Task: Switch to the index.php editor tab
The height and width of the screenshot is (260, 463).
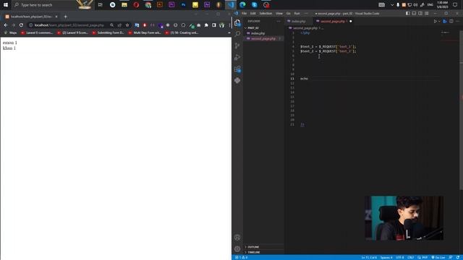Action: (298, 21)
